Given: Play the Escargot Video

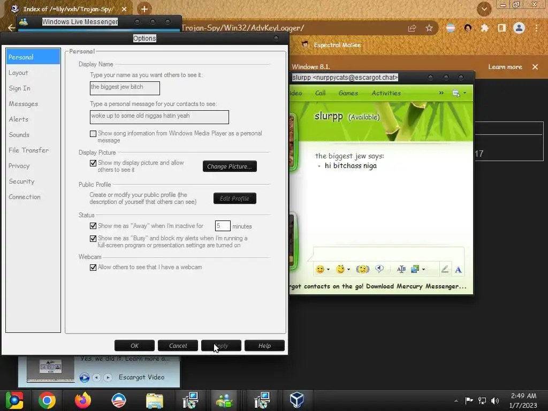Looking at the screenshot, I should [x=84, y=377].
